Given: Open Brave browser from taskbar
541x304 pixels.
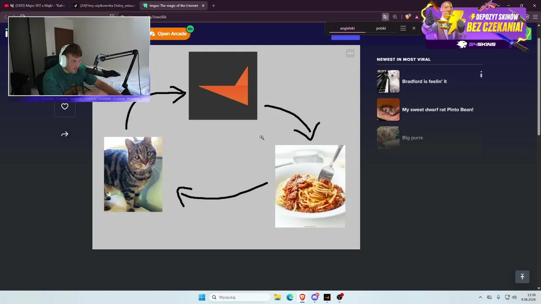Looking at the screenshot, I should [302, 297].
